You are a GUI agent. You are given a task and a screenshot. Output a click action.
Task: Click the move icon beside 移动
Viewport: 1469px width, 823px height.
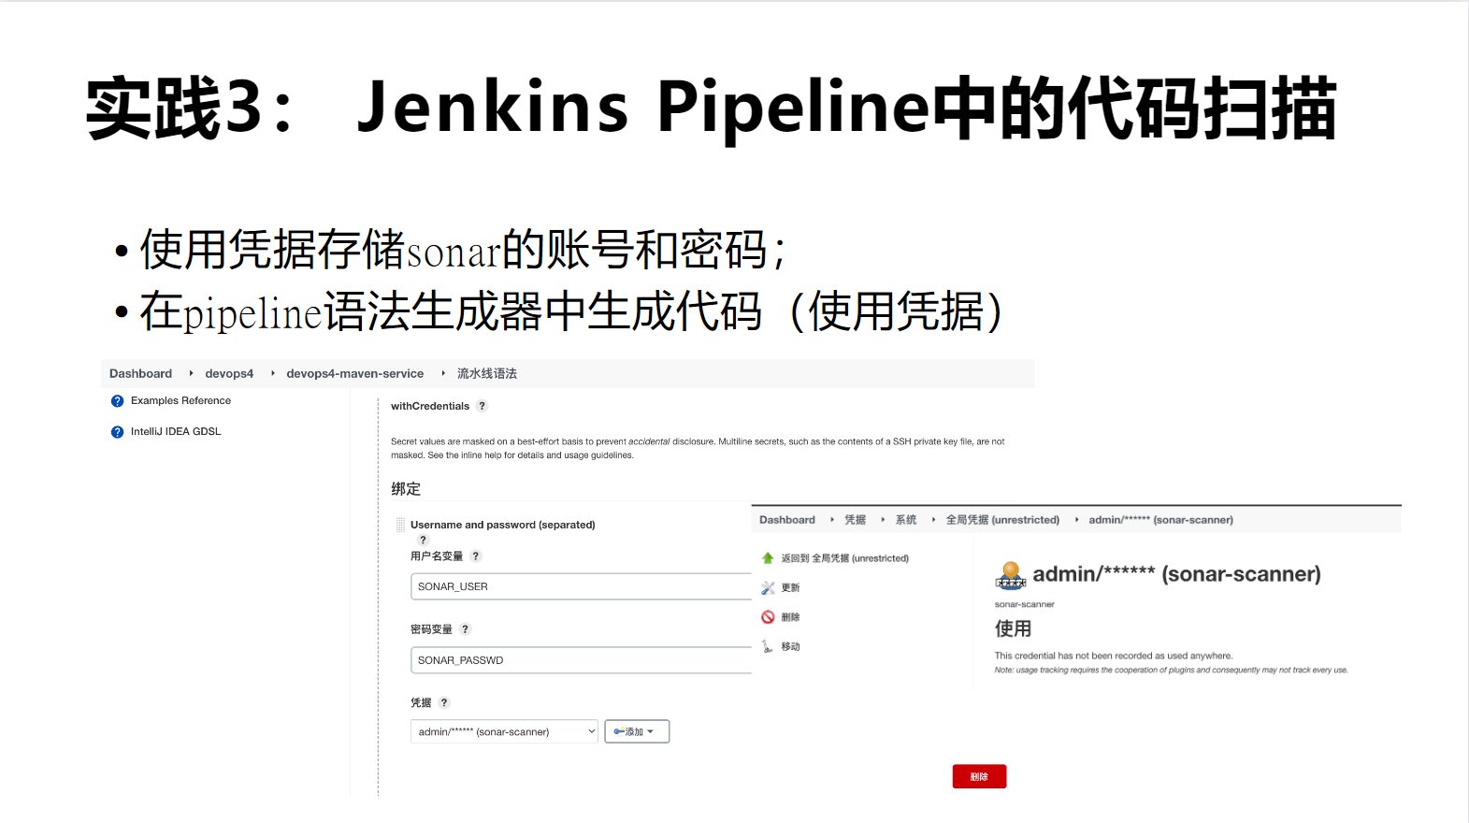pyautogui.click(x=768, y=646)
